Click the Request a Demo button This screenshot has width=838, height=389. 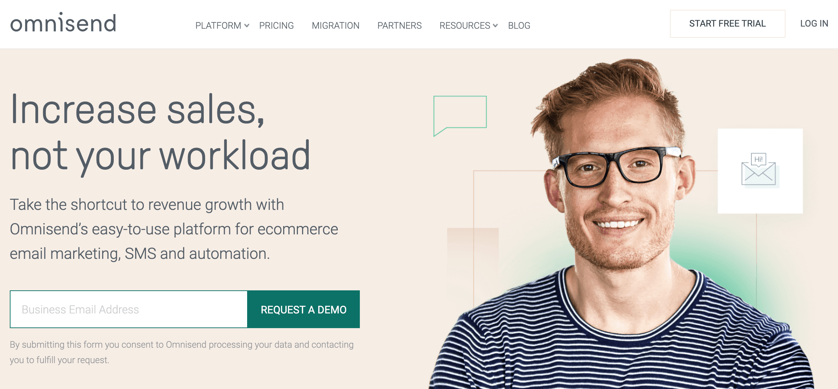[303, 309]
